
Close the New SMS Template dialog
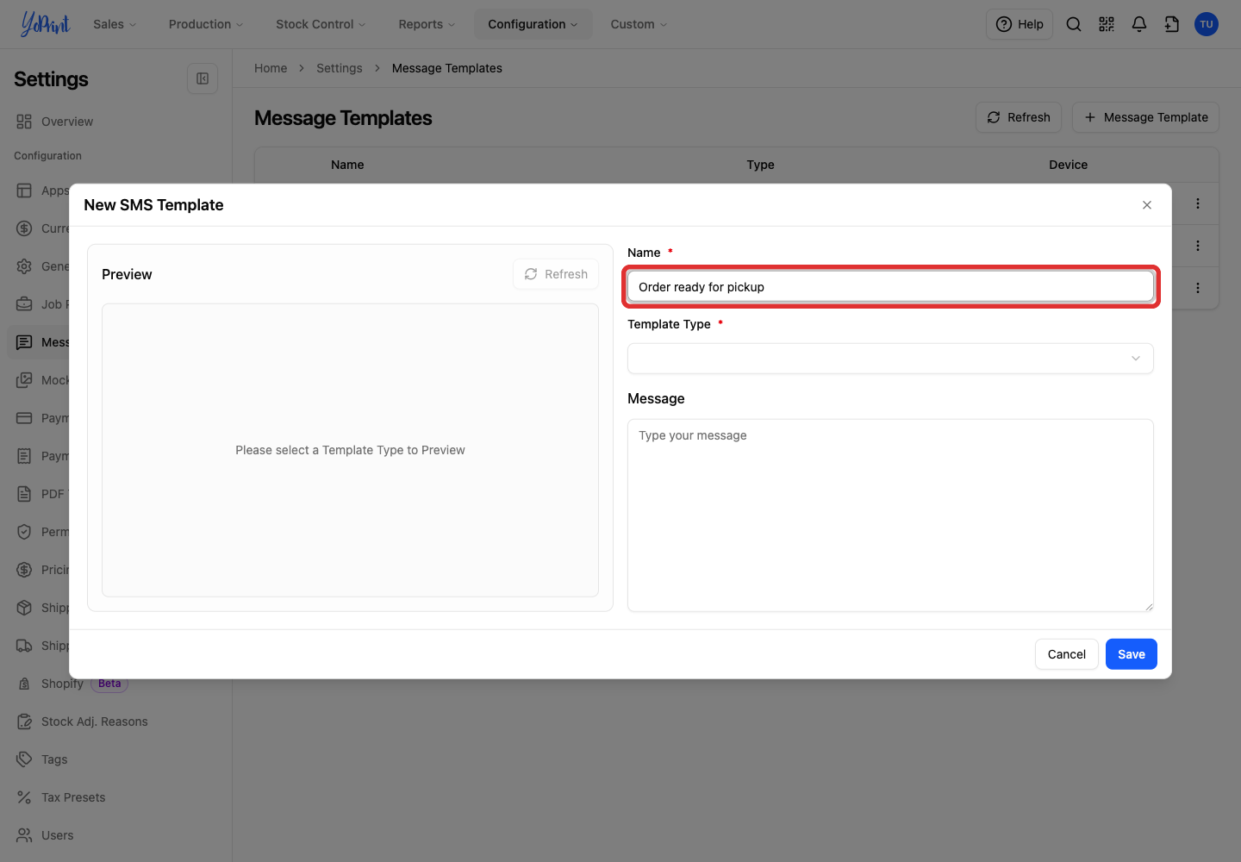point(1147,205)
